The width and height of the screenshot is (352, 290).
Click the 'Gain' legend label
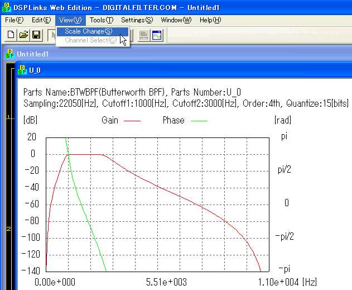(110, 120)
